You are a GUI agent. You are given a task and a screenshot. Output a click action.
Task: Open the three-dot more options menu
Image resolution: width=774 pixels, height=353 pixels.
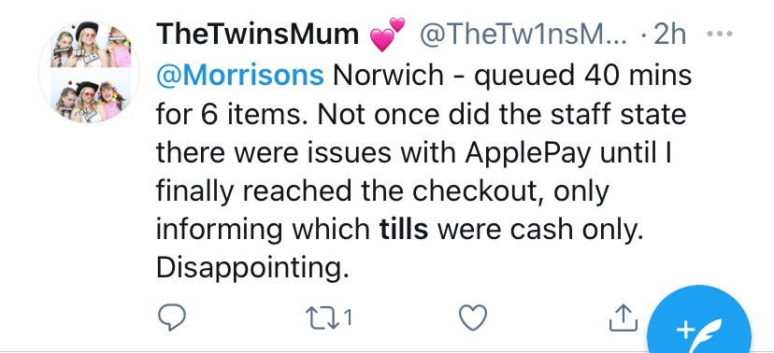(720, 34)
